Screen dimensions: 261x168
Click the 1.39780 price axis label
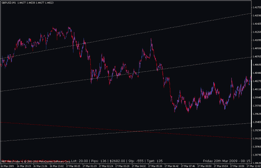coord(257,106)
